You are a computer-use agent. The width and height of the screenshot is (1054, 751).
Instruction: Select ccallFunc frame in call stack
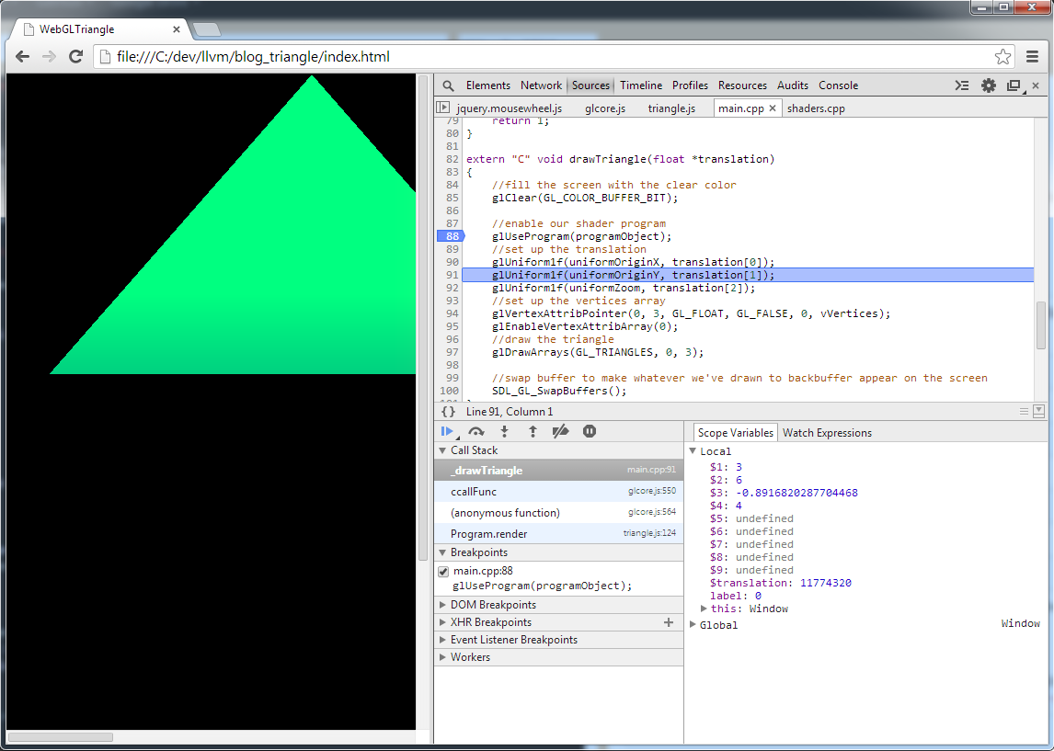pyautogui.click(x=474, y=492)
